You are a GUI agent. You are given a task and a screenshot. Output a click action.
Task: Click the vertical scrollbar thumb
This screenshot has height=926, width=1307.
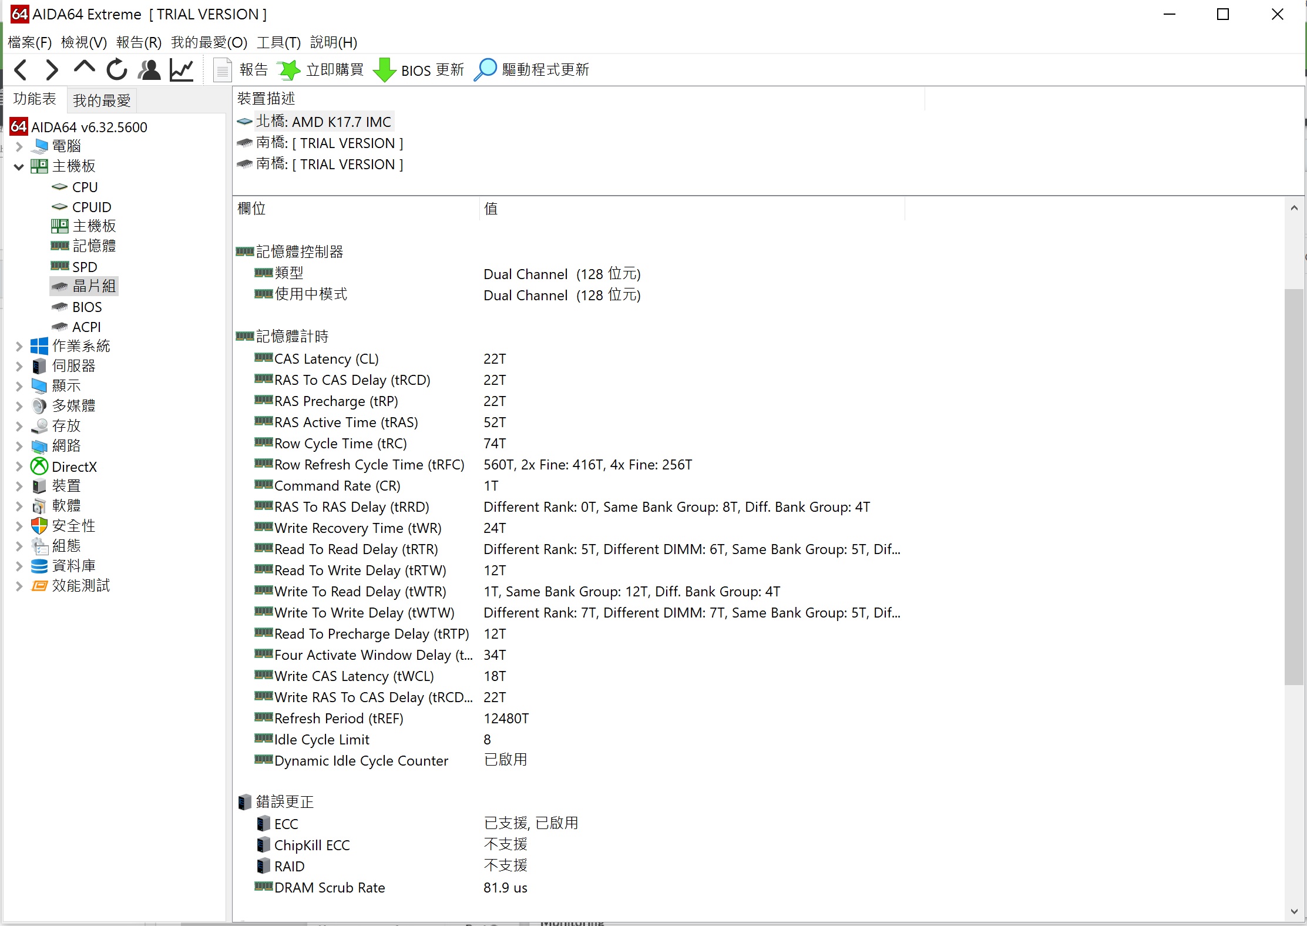pyautogui.click(x=1294, y=487)
